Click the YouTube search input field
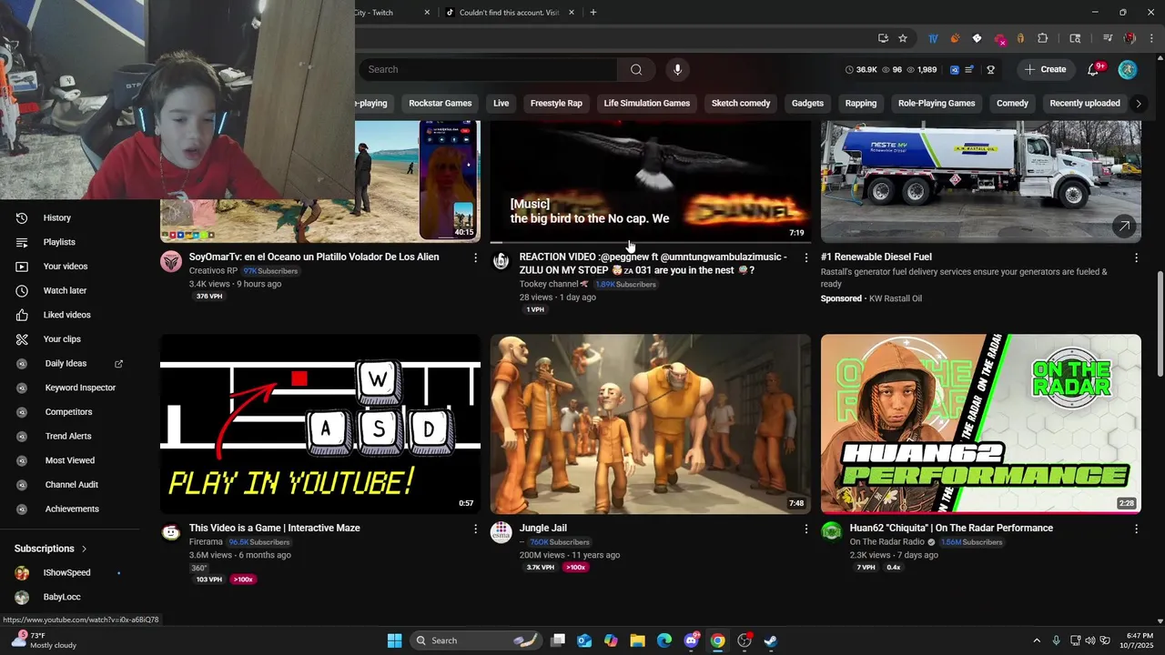Screen dimensions: 1165x655 coord(490,69)
